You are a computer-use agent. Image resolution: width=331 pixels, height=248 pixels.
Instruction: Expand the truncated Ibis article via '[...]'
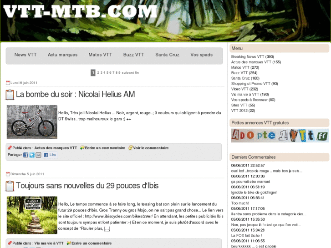pyautogui.click(x=107, y=228)
